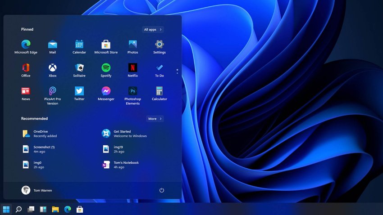Start the Solitaire game
This screenshot has height=215, width=383.
point(79,70)
